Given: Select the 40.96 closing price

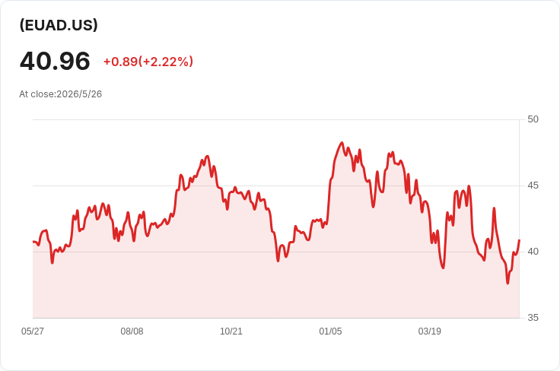Looking at the screenshot, I should pos(55,61).
